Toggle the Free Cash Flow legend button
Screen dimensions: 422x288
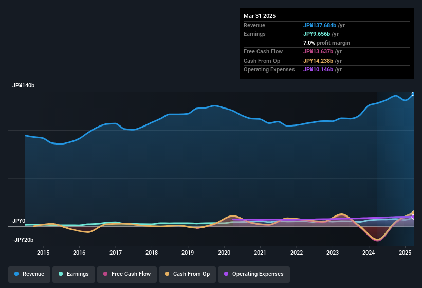point(127,274)
